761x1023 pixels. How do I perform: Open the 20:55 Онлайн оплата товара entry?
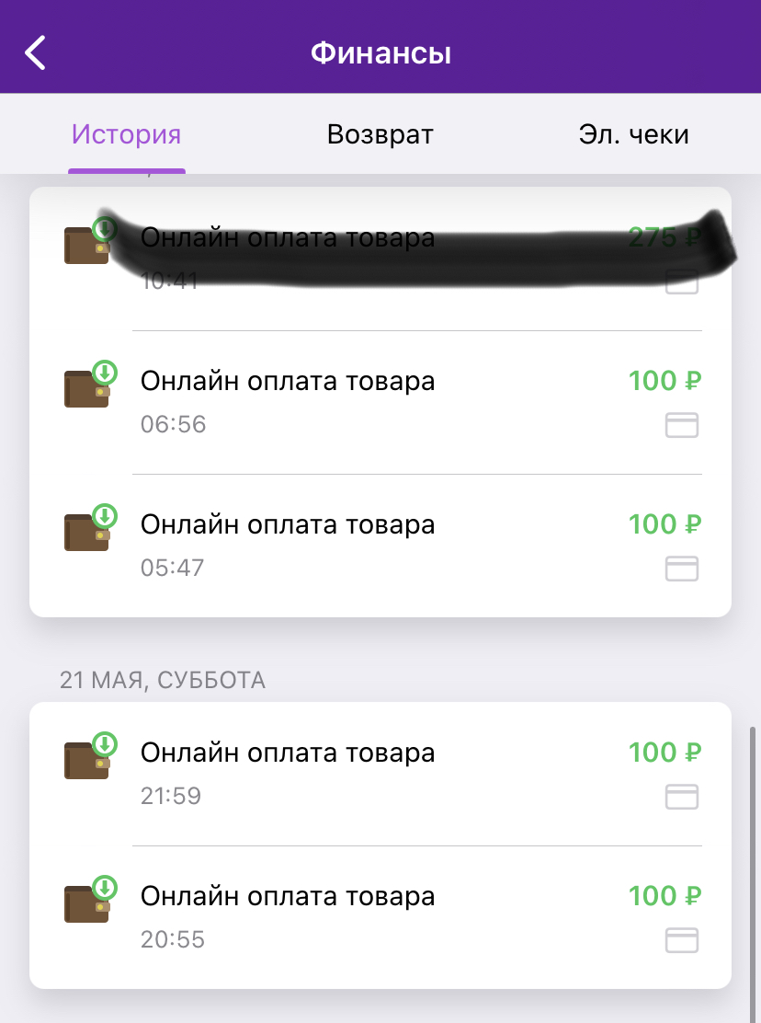click(380, 917)
